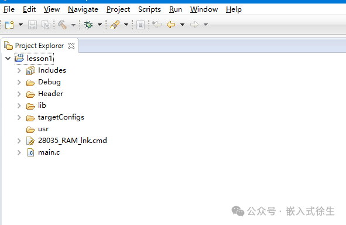Open the Back history dropdown arrow
The width and height of the screenshot is (346, 225).
coord(182,25)
